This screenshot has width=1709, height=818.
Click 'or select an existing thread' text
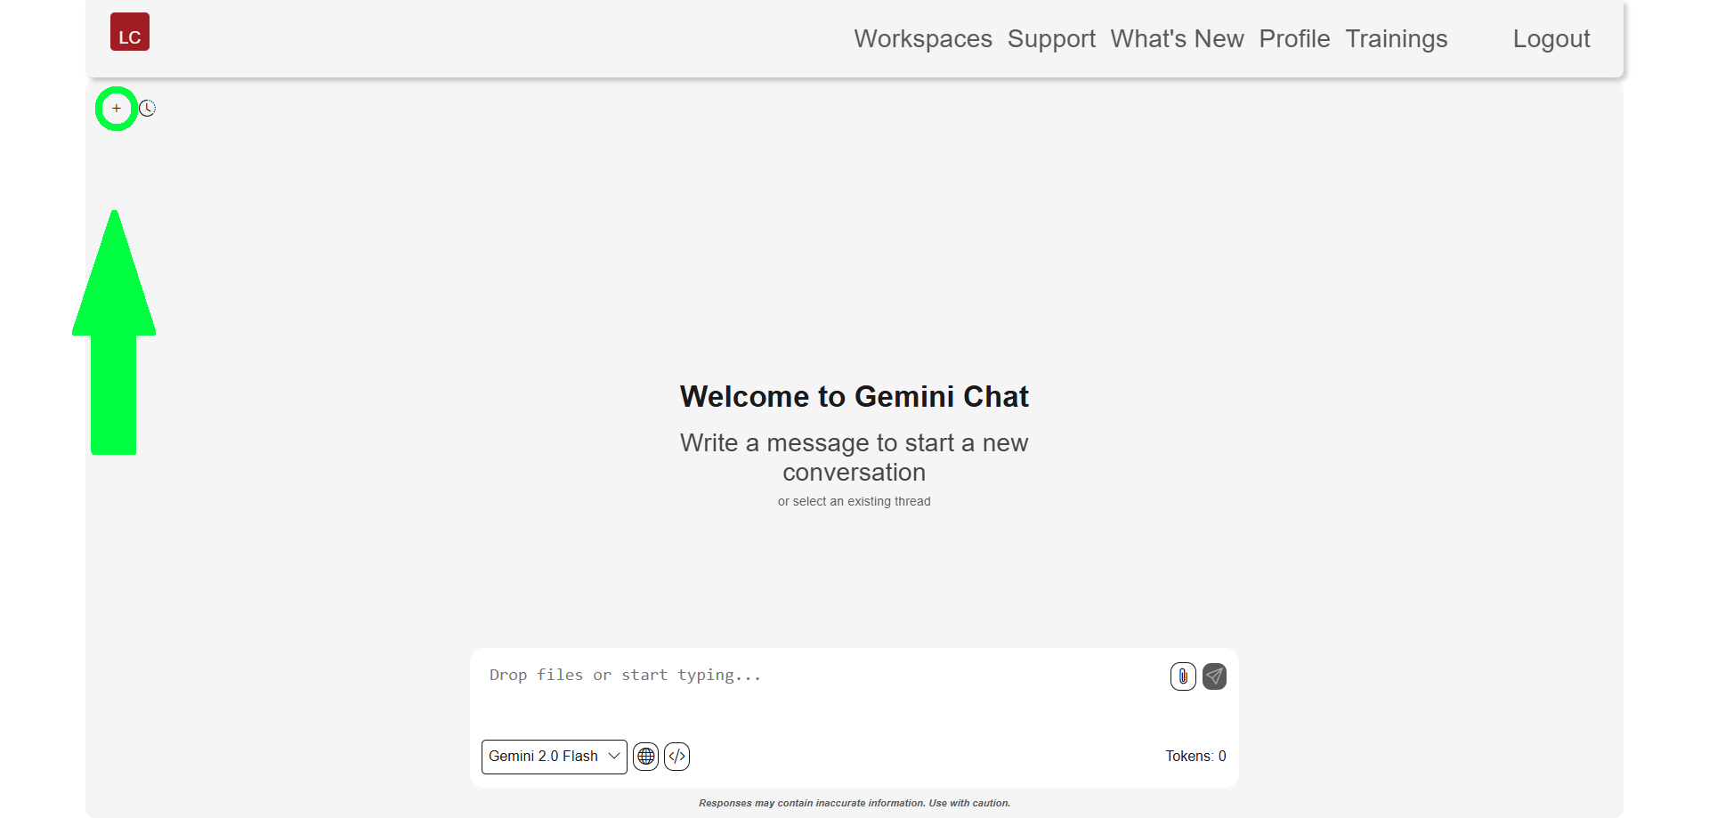854,502
